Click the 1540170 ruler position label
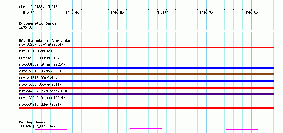 point(206,13)
